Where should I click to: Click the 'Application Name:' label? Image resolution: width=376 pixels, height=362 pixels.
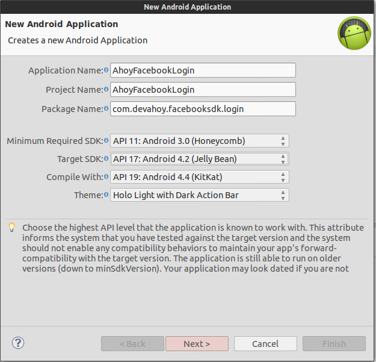point(66,70)
